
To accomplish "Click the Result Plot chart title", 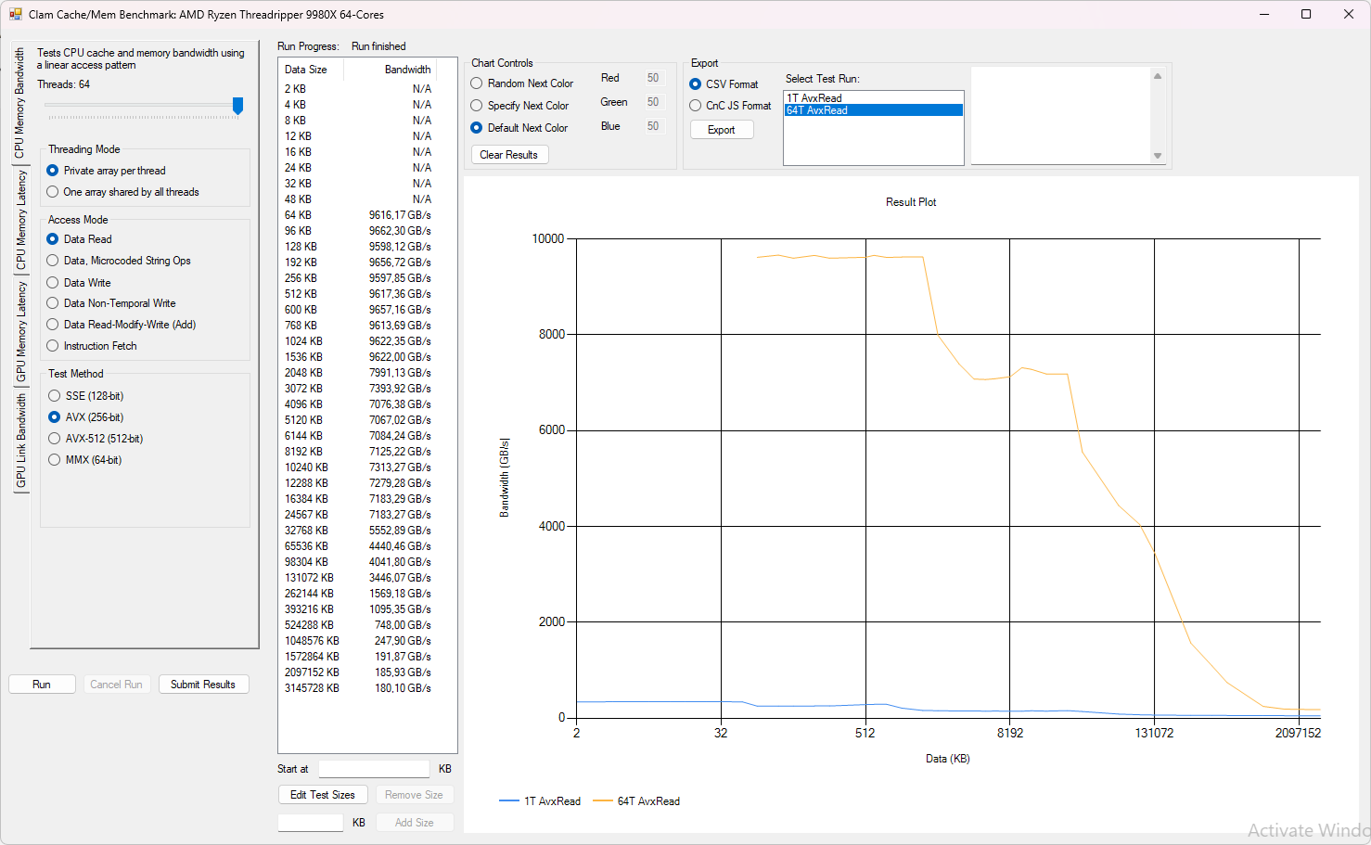I will (x=911, y=202).
